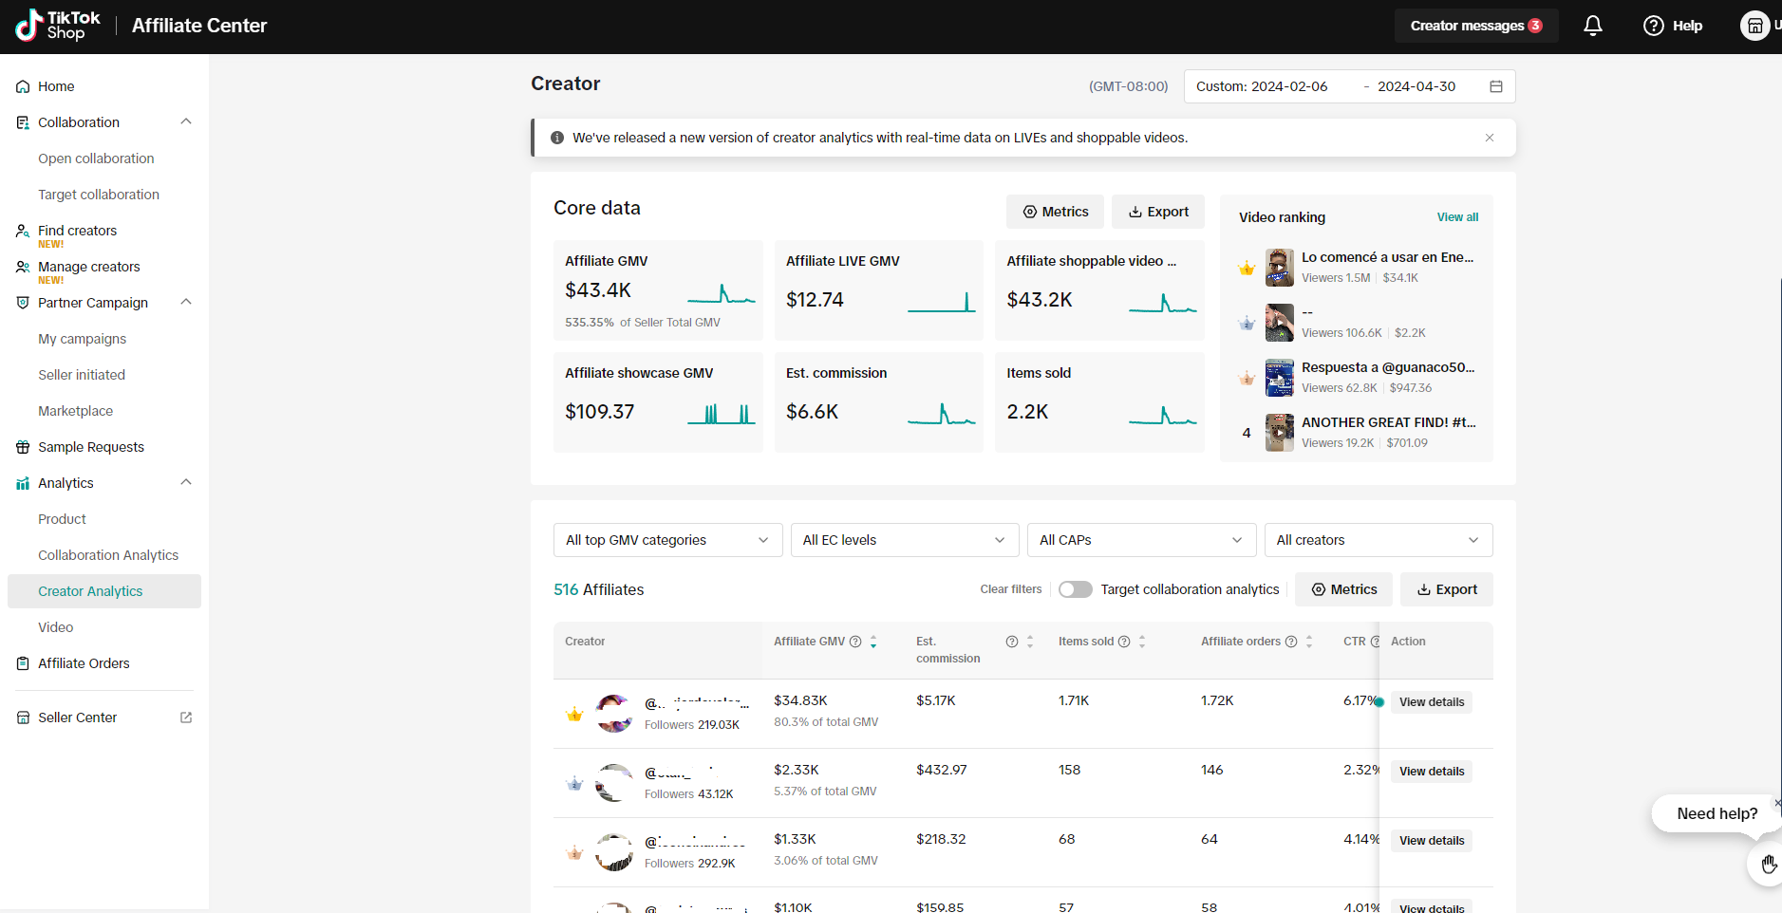
Task: Click the TikTok Shop logo
Action: pyautogui.click(x=58, y=26)
